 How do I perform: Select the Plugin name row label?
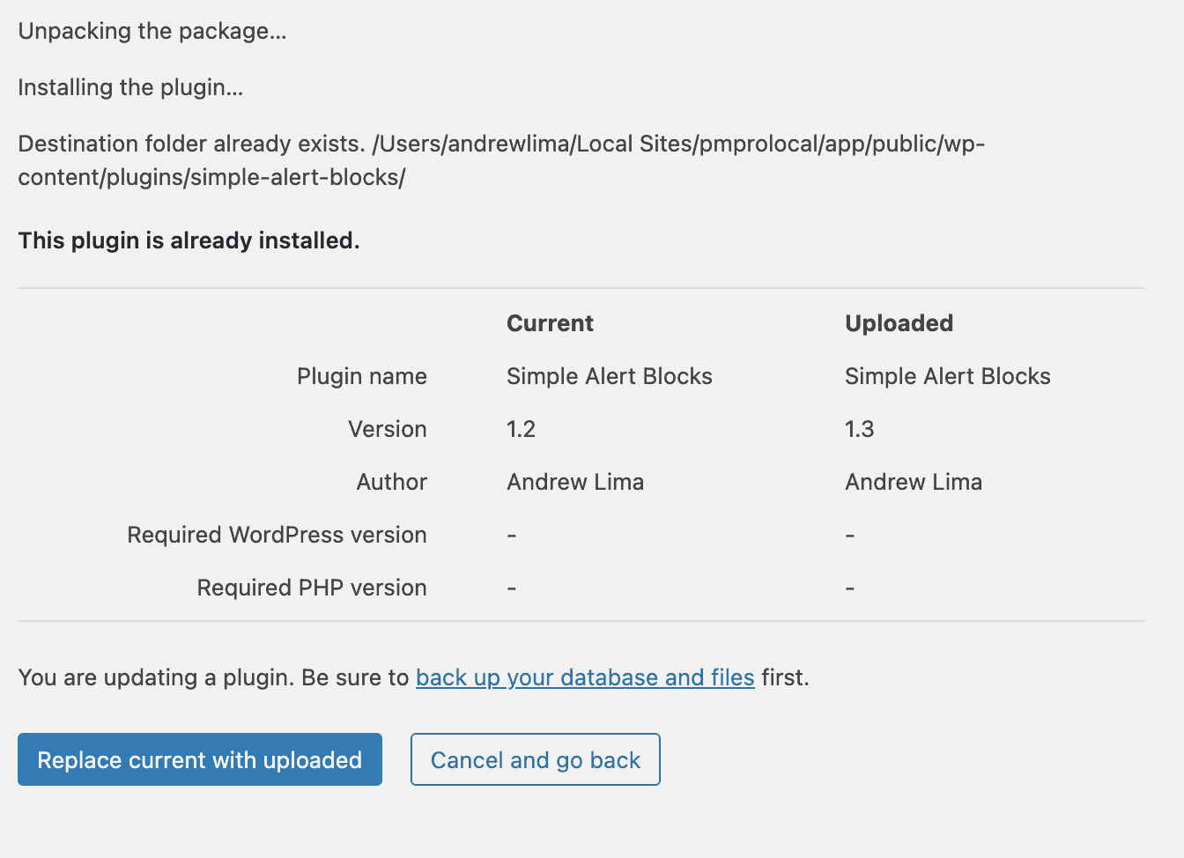(x=361, y=375)
